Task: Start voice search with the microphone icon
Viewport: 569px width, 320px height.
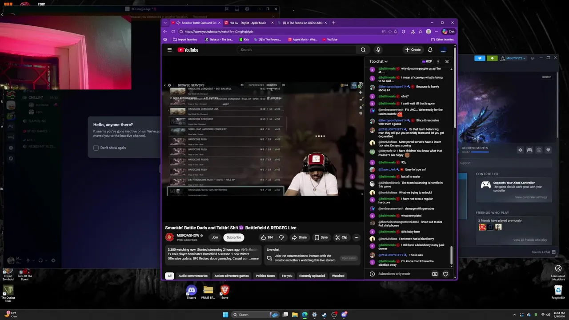Action: [378, 50]
